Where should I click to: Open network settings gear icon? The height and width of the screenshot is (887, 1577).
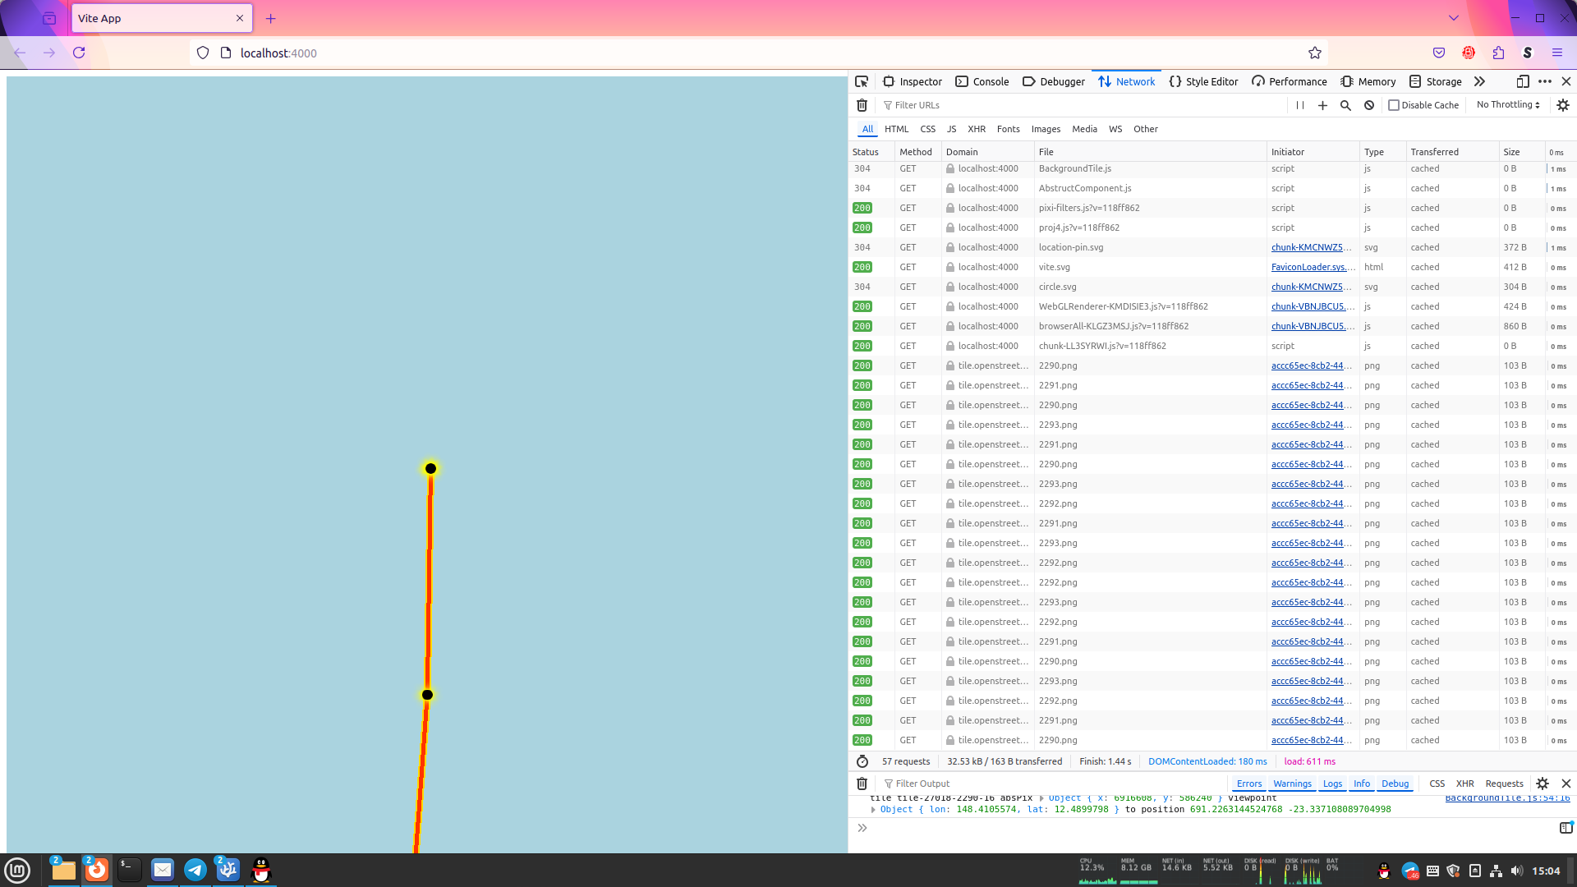coord(1563,105)
